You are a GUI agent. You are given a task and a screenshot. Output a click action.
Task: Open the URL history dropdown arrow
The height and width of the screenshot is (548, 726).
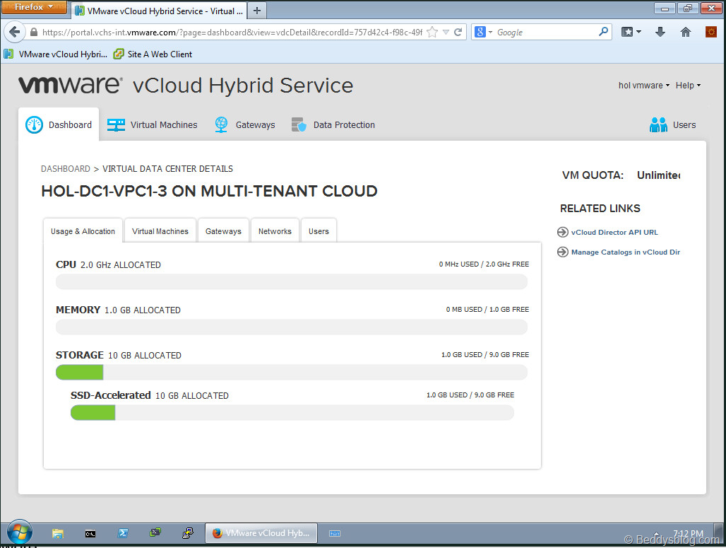pyautogui.click(x=446, y=32)
